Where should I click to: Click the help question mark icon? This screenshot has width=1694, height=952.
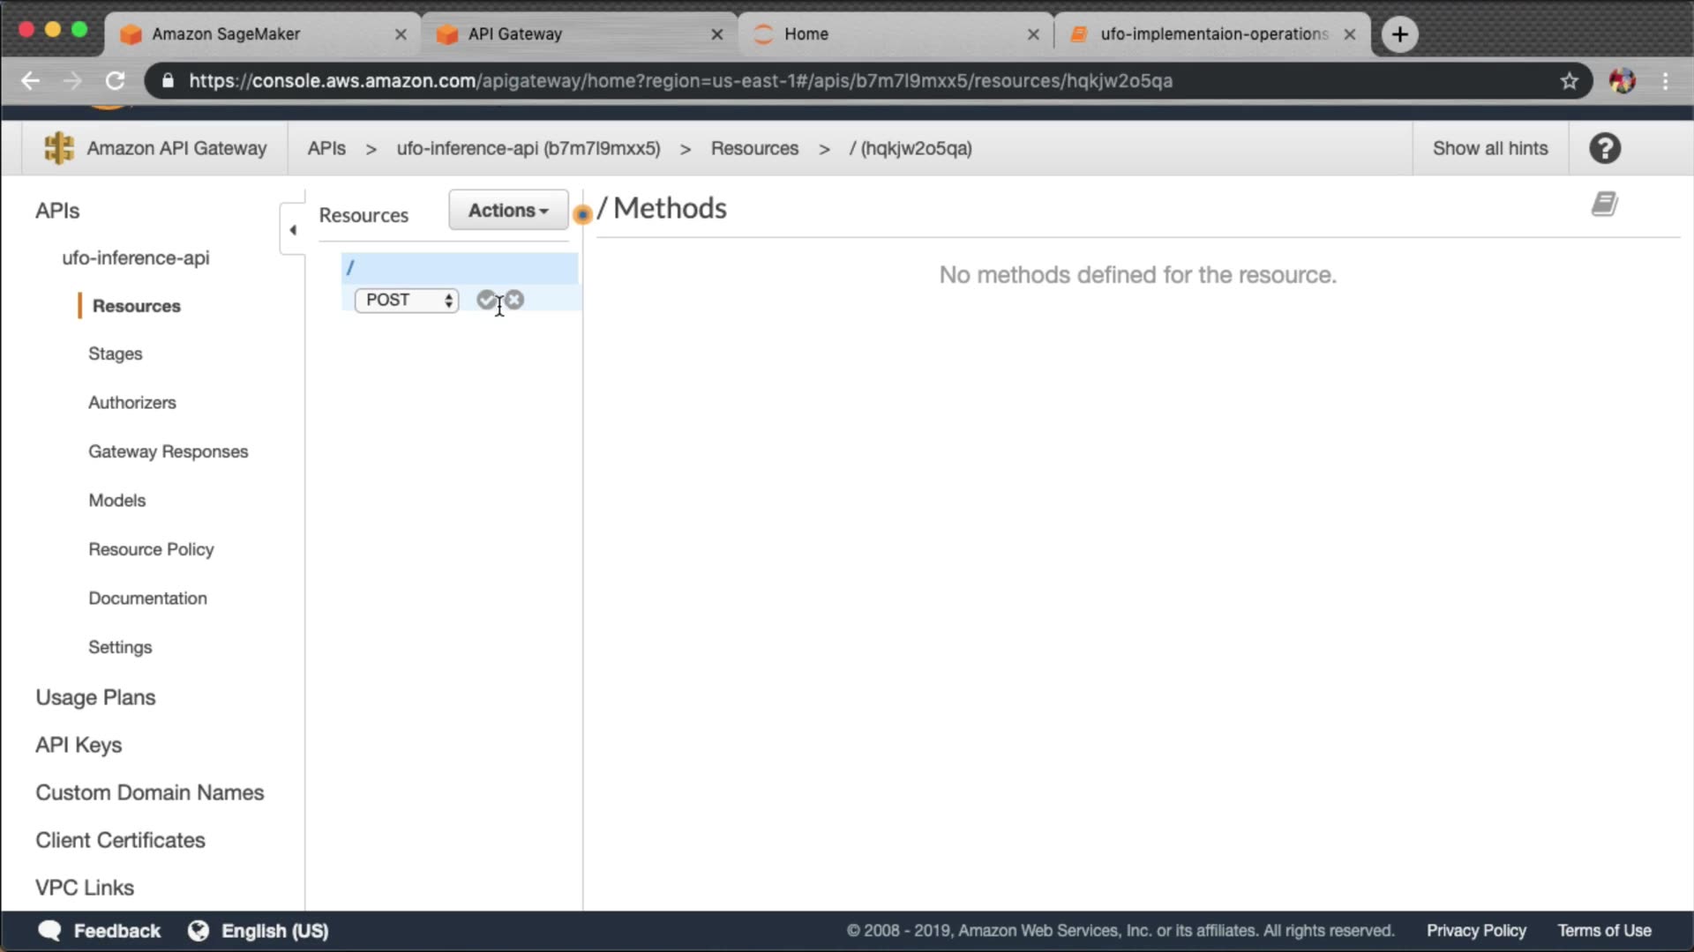1605,148
